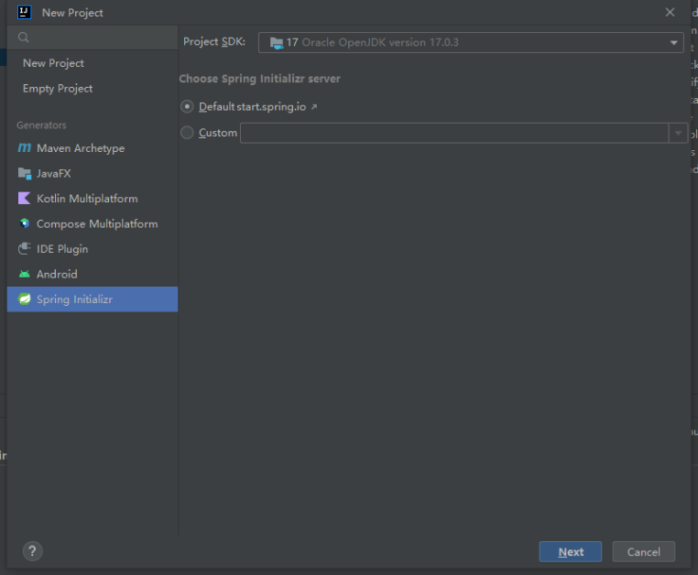This screenshot has width=698, height=575.
Task: Click the Cancel button
Action: click(x=643, y=552)
